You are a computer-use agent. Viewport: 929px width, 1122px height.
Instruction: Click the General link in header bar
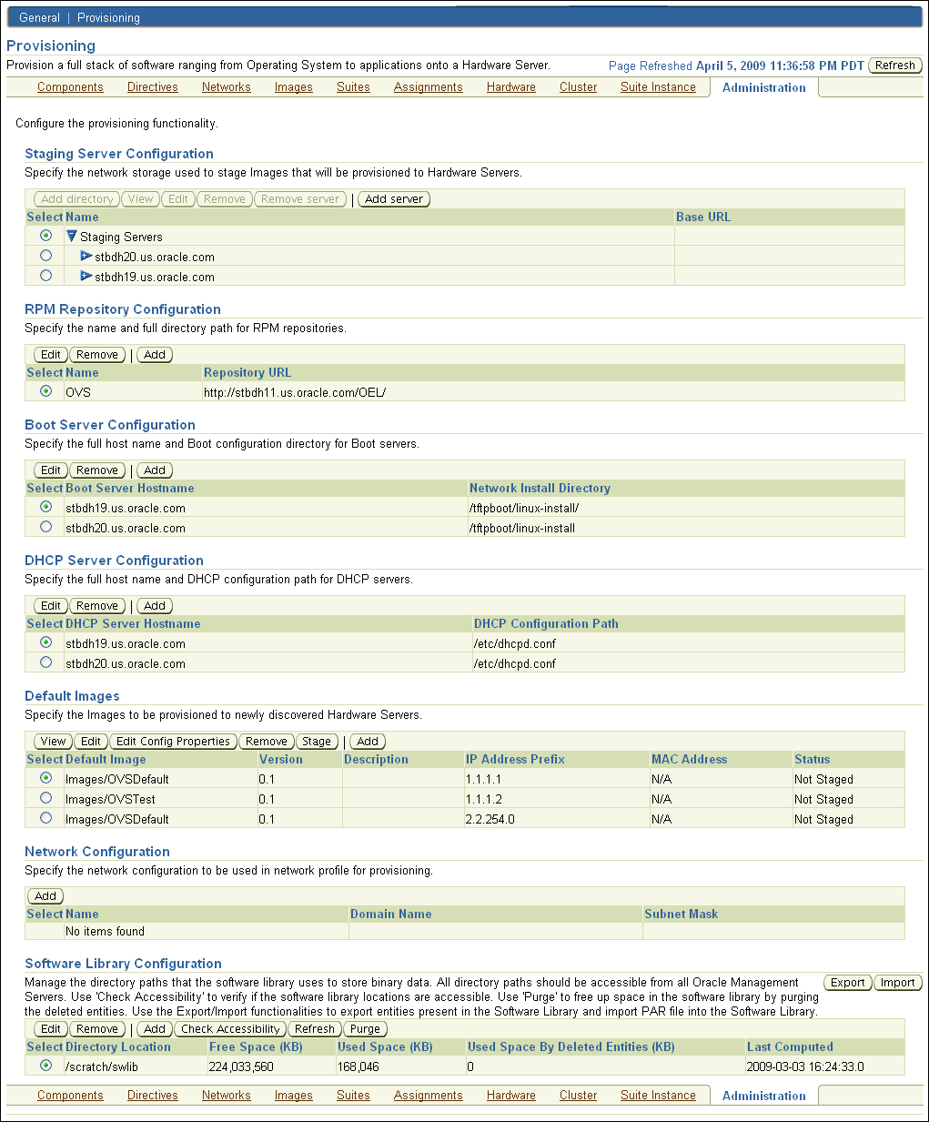(x=40, y=17)
